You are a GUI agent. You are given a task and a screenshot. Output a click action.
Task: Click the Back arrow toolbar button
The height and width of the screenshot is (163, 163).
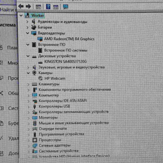[21, 6]
